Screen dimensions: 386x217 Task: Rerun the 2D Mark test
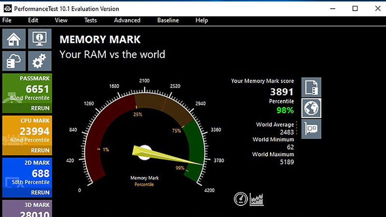(40, 192)
